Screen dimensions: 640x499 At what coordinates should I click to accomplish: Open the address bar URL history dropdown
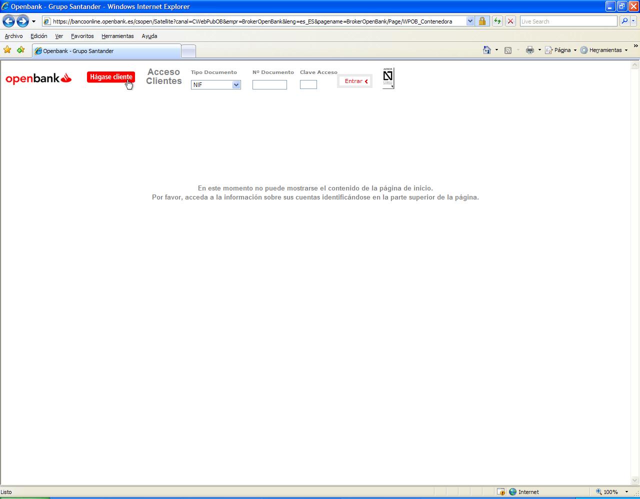470,21
